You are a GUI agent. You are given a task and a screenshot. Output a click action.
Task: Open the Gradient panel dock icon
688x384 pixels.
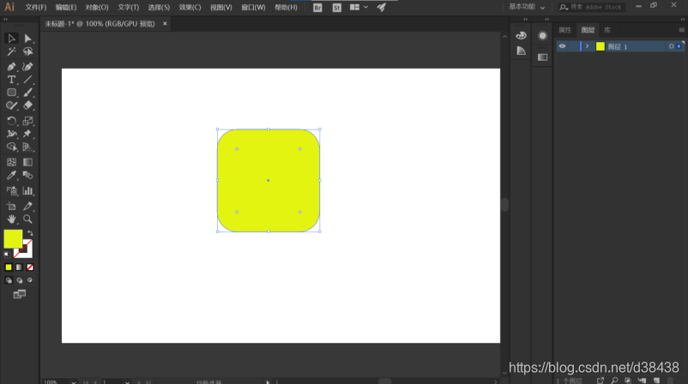542,57
